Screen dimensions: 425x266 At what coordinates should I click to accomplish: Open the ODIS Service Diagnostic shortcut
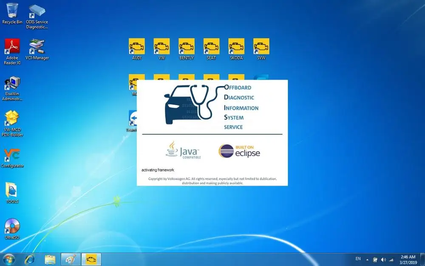coord(37,16)
